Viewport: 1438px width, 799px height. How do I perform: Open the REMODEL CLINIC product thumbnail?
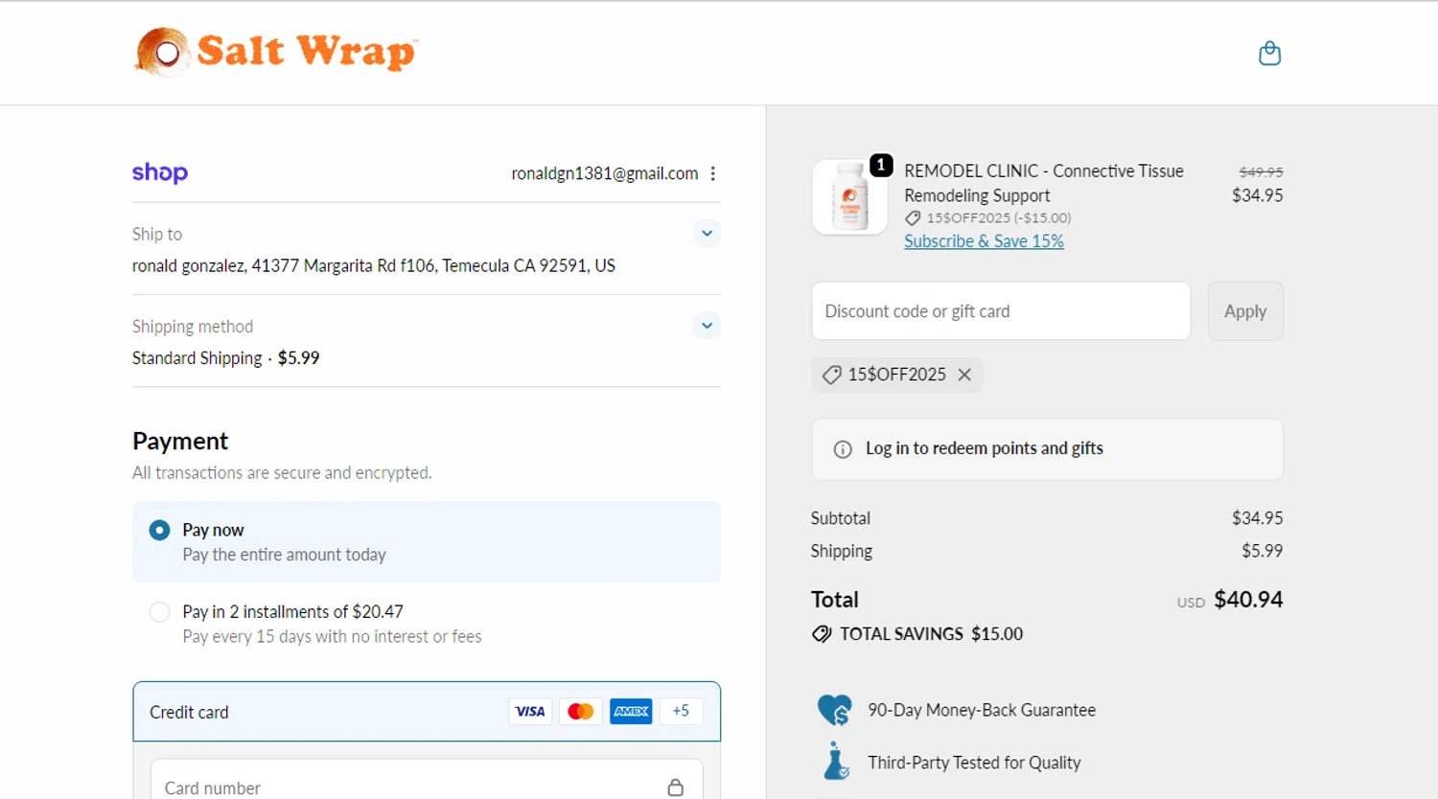(x=849, y=197)
